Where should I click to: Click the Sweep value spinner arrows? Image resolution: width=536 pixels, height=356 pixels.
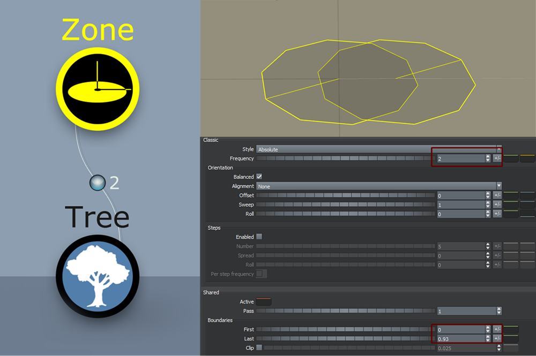pos(488,204)
